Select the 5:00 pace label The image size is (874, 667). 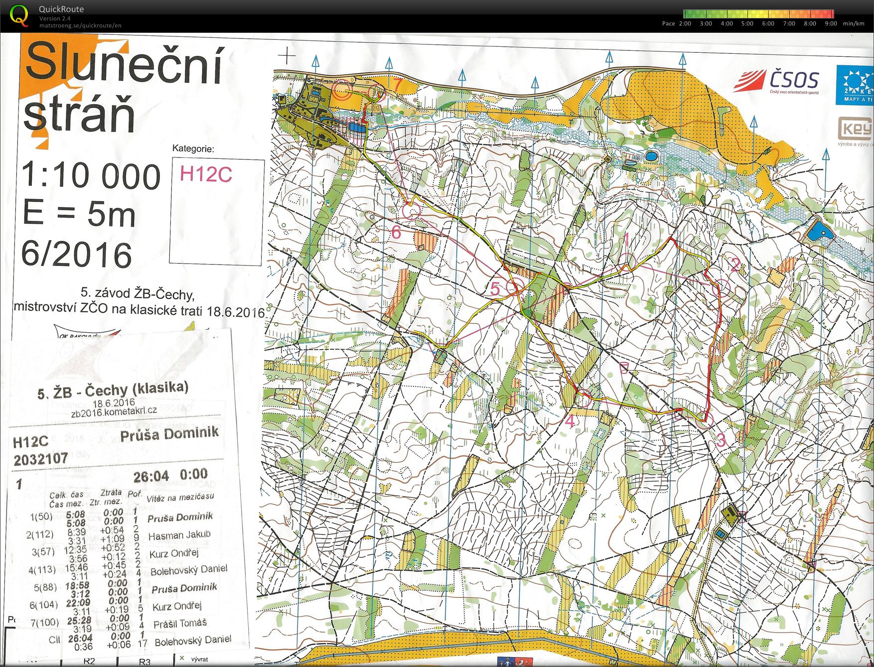coord(747,23)
